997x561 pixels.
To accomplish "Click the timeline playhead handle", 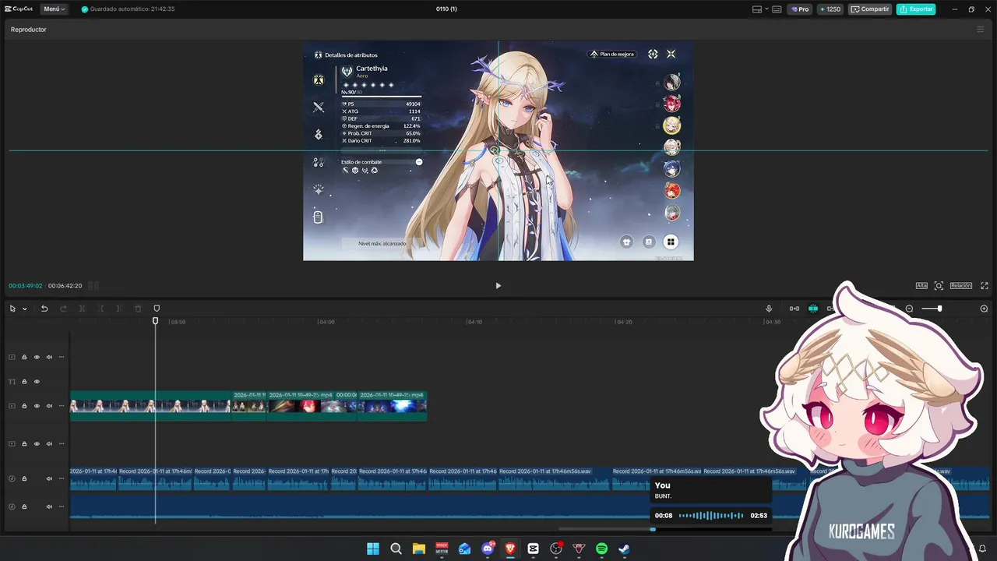I will pyautogui.click(x=155, y=321).
